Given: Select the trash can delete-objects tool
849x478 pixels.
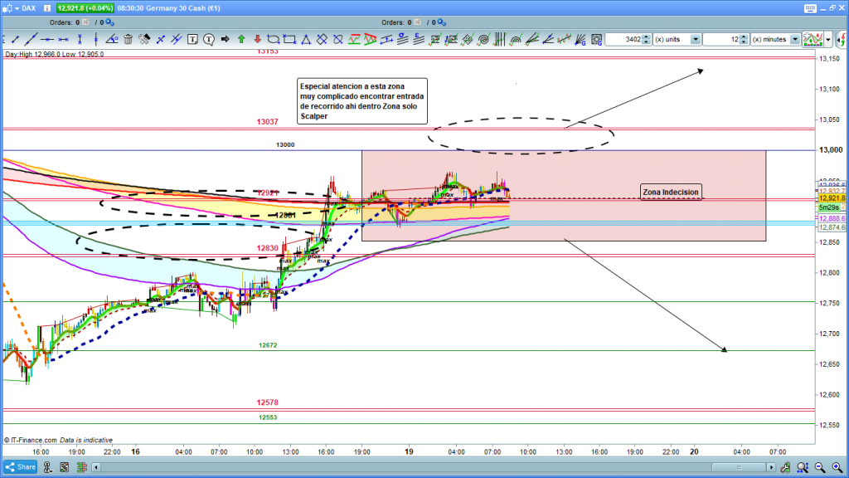Looking at the screenshot, I should [x=129, y=39].
